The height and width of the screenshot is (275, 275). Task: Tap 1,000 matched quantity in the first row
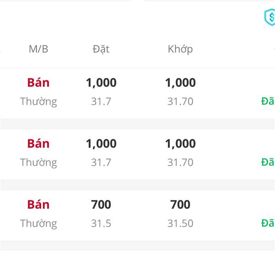180,82
